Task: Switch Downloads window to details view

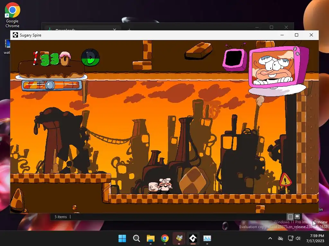Action: pyautogui.click(x=290, y=217)
